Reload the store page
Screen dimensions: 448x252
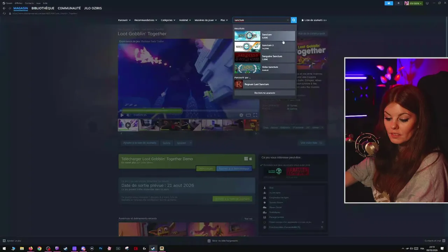(x=4, y=13)
